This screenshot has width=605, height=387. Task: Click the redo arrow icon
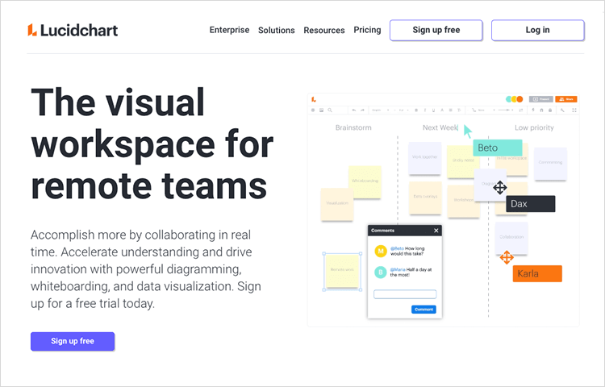(x=363, y=110)
